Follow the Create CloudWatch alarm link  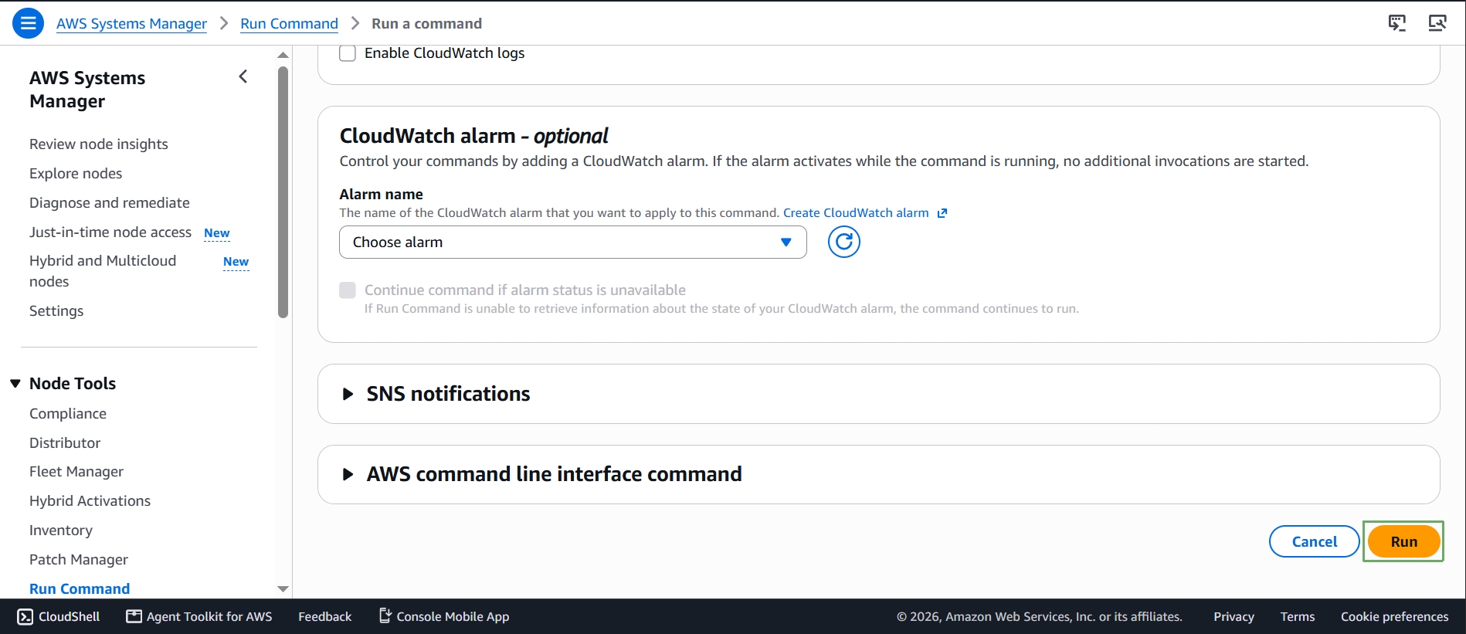(x=856, y=213)
